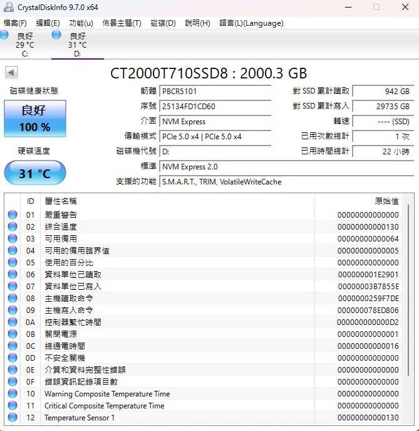
Task: Click the blue status icon for C: drive
Action: point(4,35)
